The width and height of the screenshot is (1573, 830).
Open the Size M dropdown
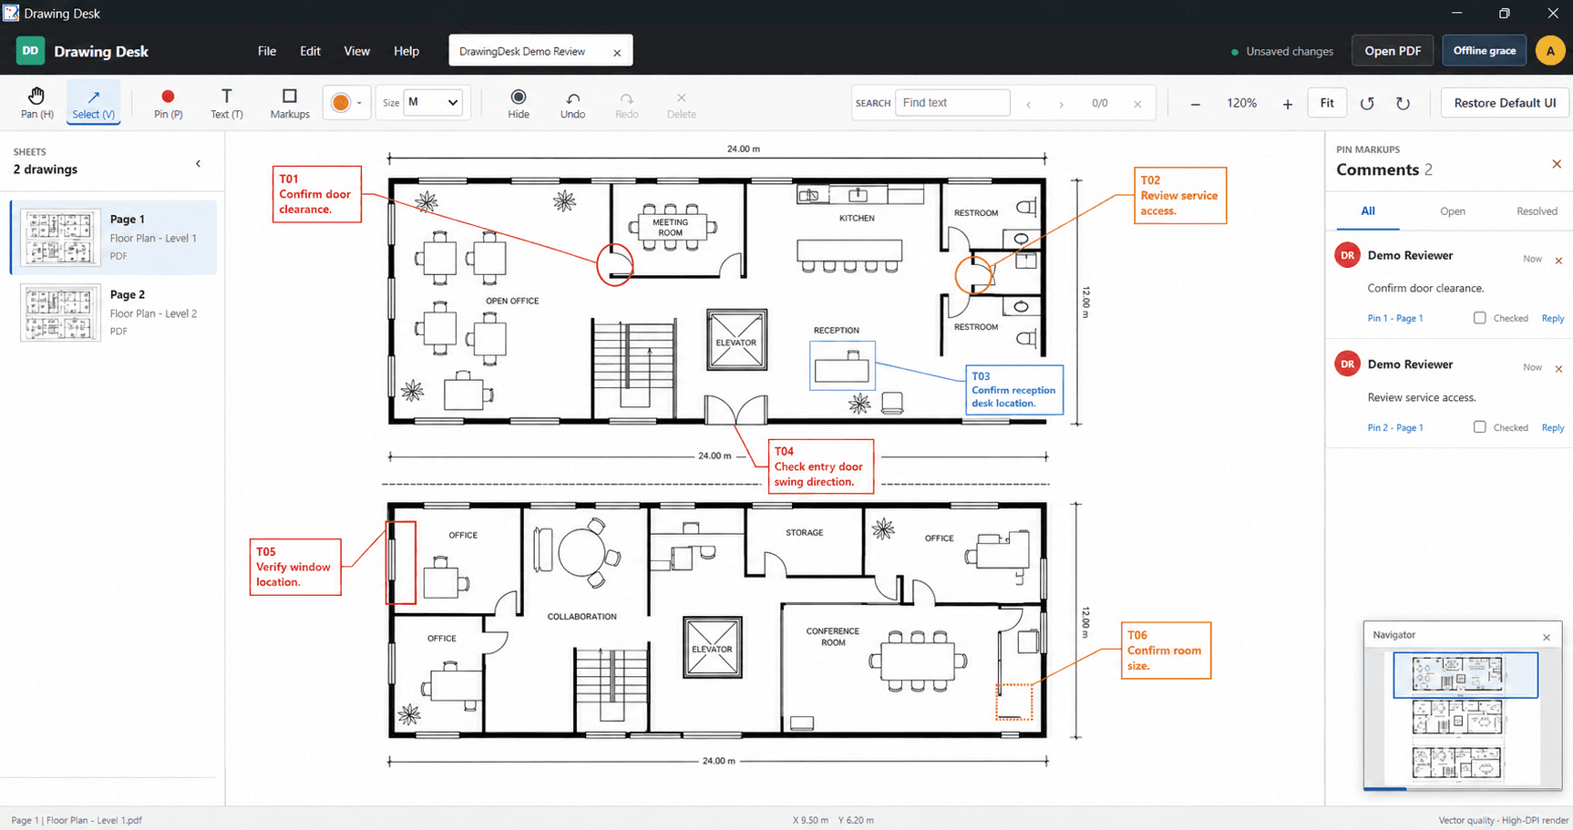(x=432, y=102)
